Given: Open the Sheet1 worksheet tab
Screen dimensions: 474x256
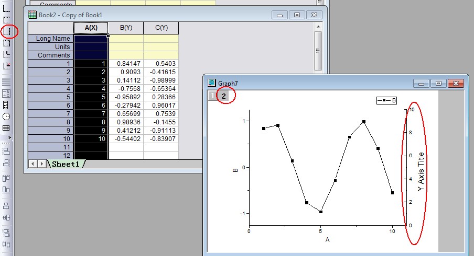Looking at the screenshot, I should pos(67,164).
